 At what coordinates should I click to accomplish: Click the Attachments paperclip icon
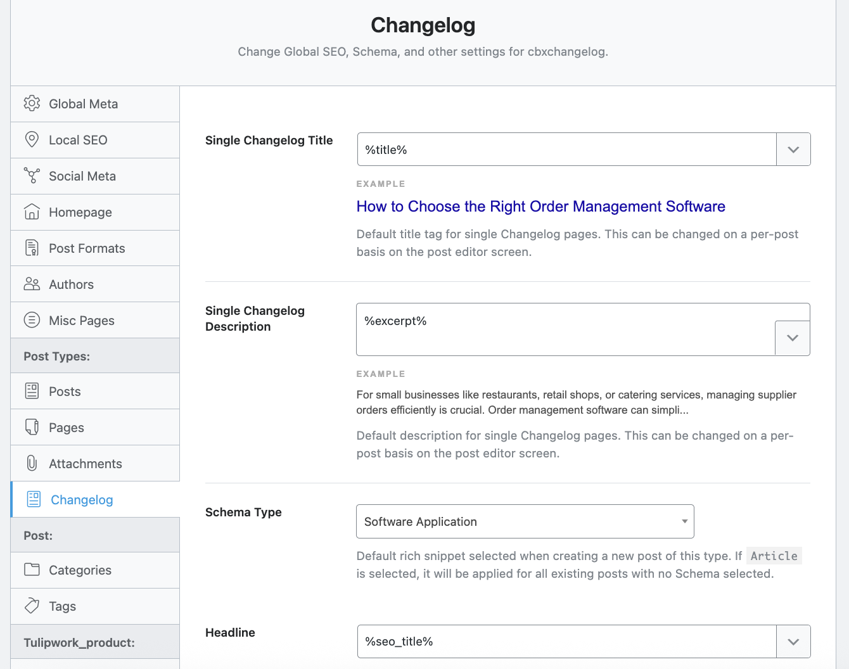pyautogui.click(x=32, y=463)
